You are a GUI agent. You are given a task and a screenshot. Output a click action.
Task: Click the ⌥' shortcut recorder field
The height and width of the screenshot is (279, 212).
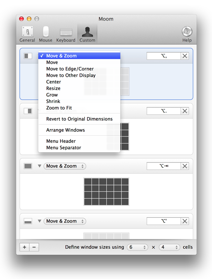click(x=164, y=221)
